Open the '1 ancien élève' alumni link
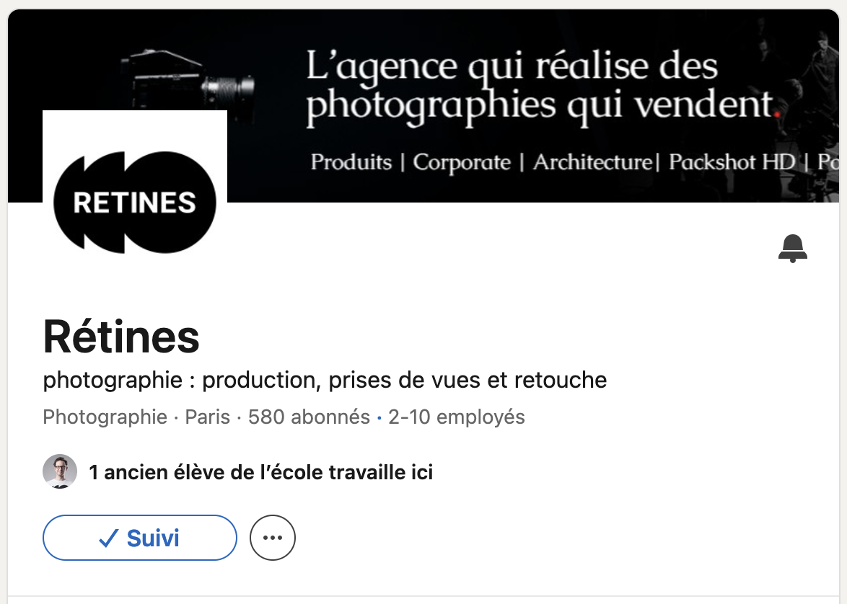Viewport: 847px width, 604px height. (x=260, y=473)
